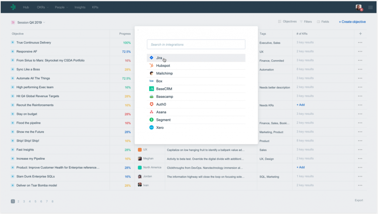Open the Show me the Future objective
378x214 pixels.
coord(30,132)
